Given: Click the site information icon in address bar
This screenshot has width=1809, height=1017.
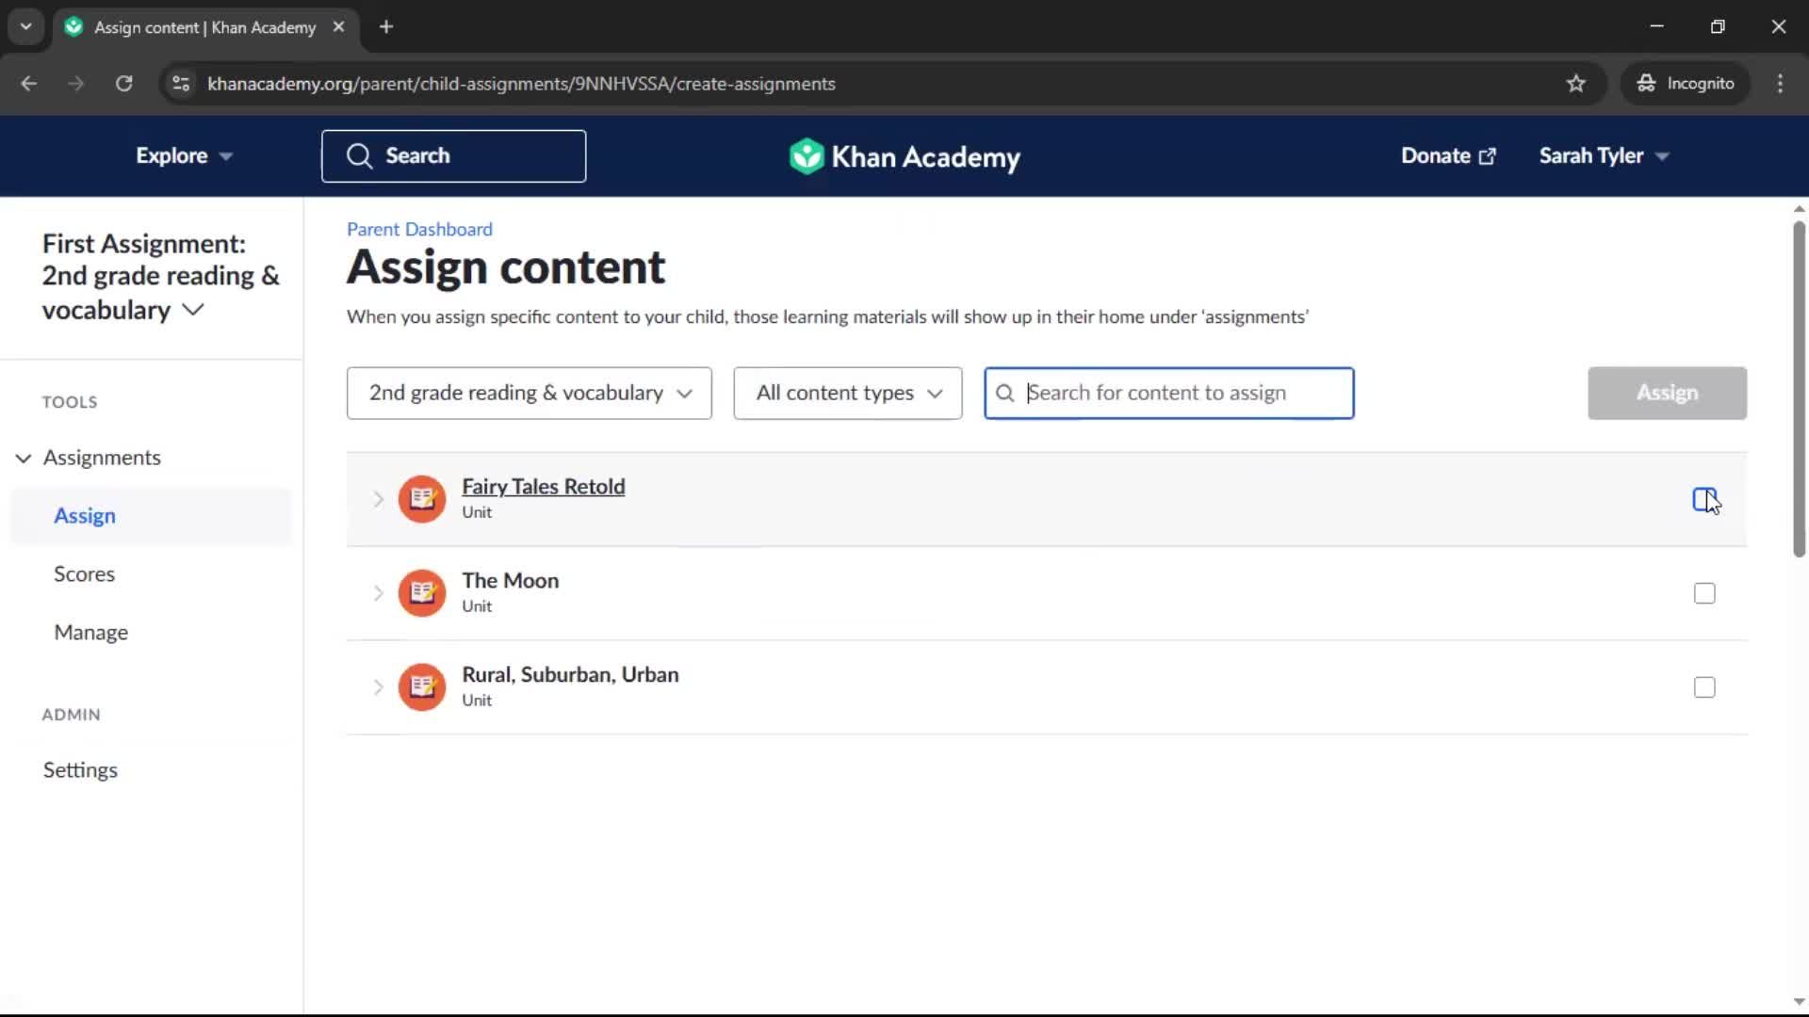Looking at the screenshot, I should click(x=181, y=84).
